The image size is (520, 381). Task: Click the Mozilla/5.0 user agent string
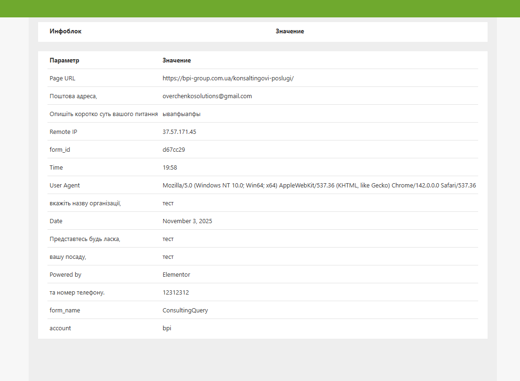tap(319, 186)
